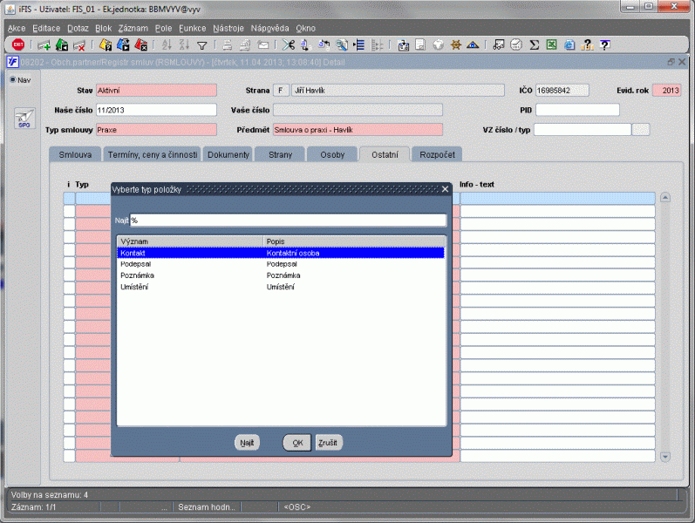Screen dimensions: 695x523
Task: Click the scissors cut icon in toolbar
Action: 289,44
